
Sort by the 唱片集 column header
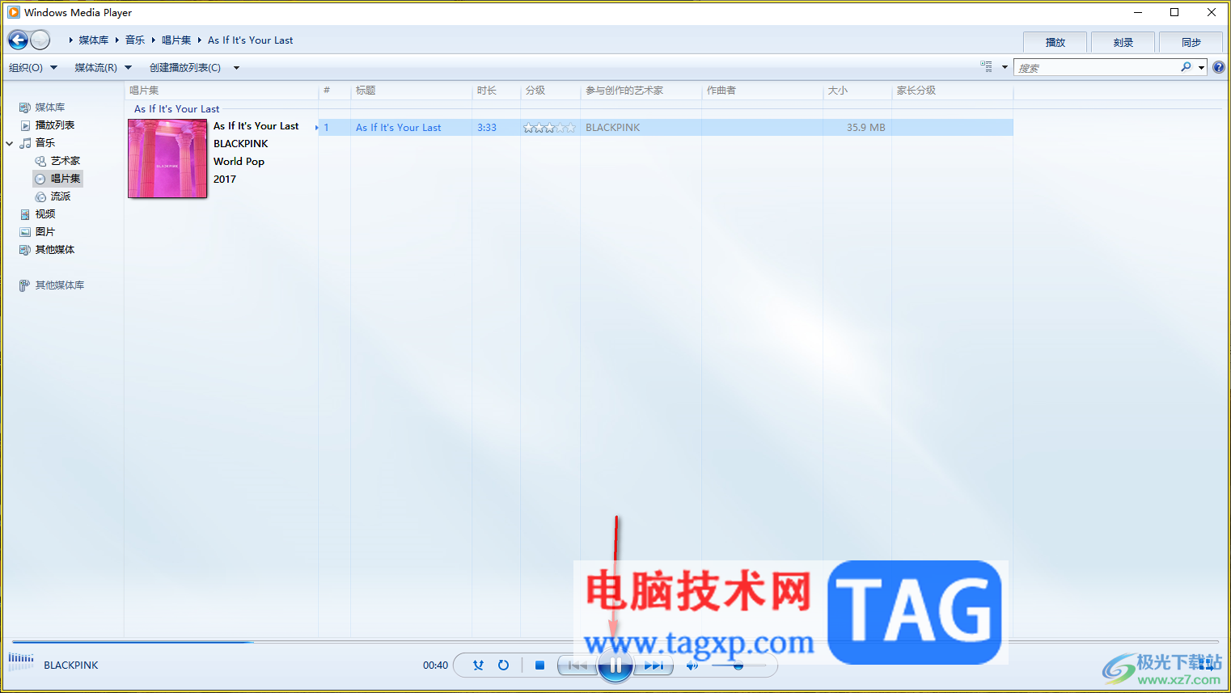point(222,91)
